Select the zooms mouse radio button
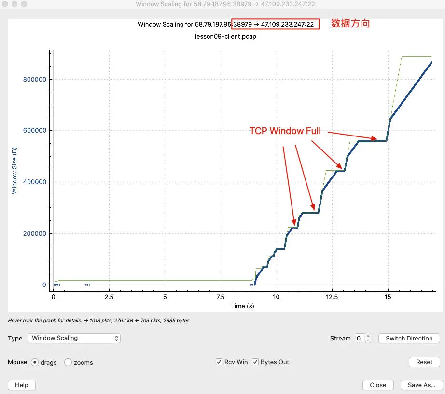This screenshot has height=394, width=445. click(x=68, y=362)
